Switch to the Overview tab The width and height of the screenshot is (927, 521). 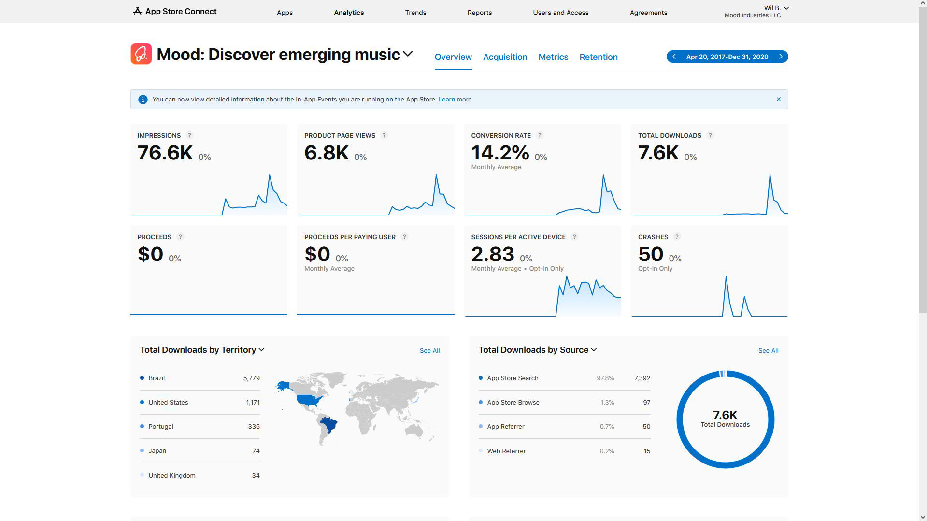(453, 57)
